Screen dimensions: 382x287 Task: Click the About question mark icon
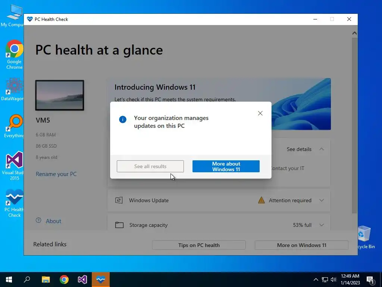pyautogui.click(x=38, y=220)
